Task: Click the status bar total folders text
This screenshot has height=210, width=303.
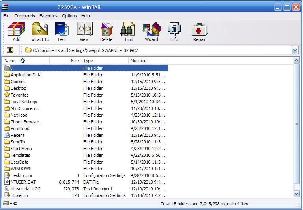Action: 204,204
